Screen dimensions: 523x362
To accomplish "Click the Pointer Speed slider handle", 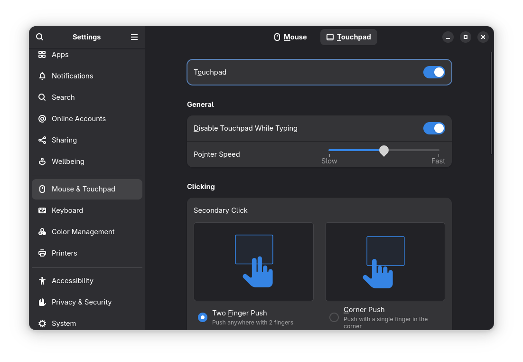I will (384, 151).
